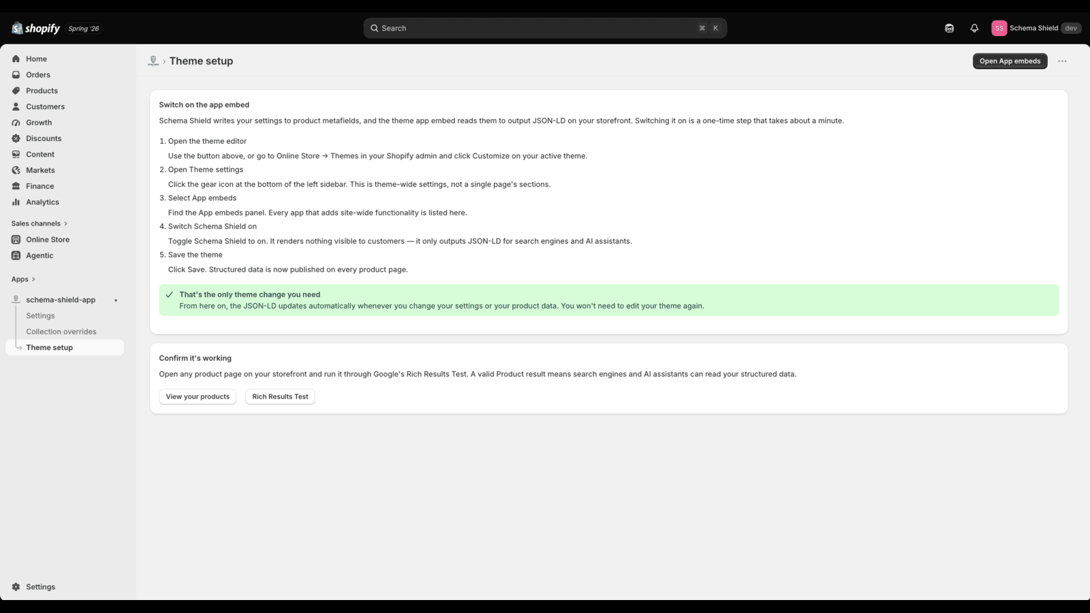Click 'That's the only theme change you need'
Viewport: 1090px width, 613px height.
pos(250,295)
